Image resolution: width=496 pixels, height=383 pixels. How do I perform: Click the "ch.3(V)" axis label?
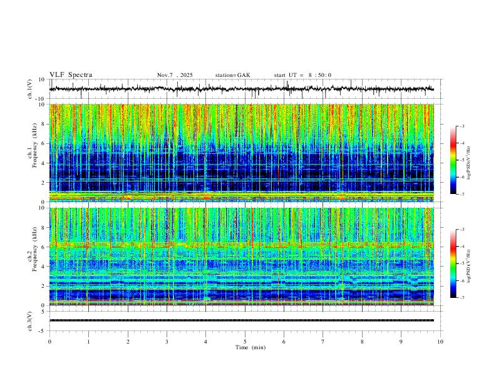29,321
